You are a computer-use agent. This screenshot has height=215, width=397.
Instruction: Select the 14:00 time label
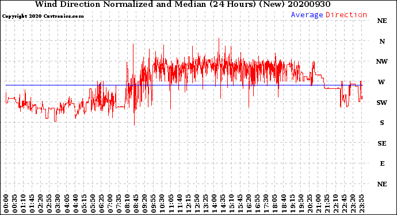click(x=214, y=204)
